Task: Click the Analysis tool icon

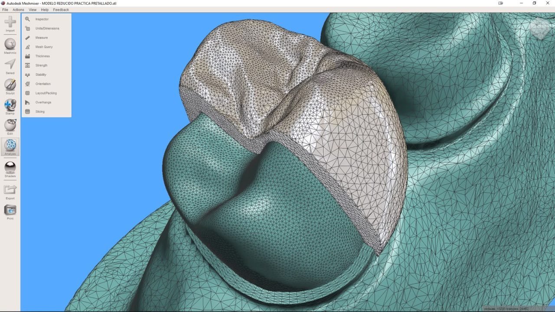Action: click(x=10, y=147)
